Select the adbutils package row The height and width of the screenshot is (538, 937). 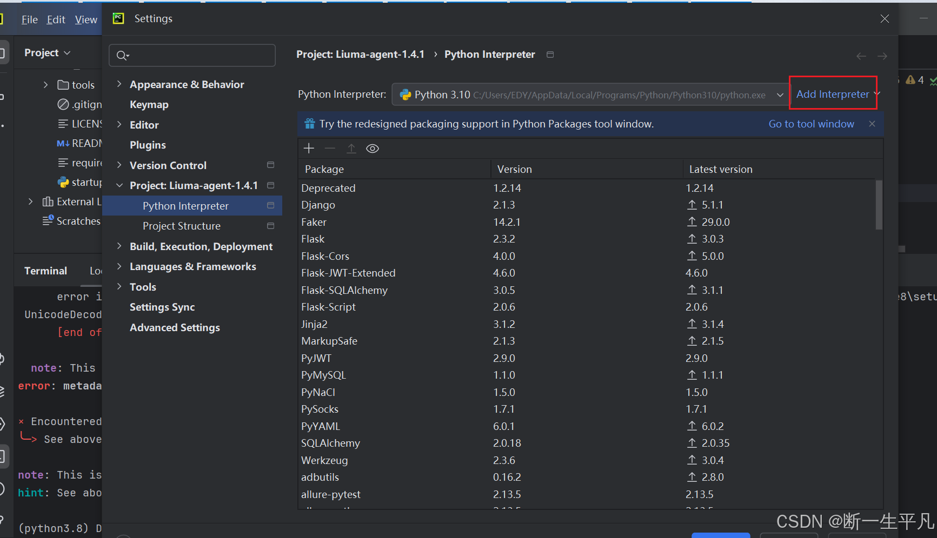point(587,477)
